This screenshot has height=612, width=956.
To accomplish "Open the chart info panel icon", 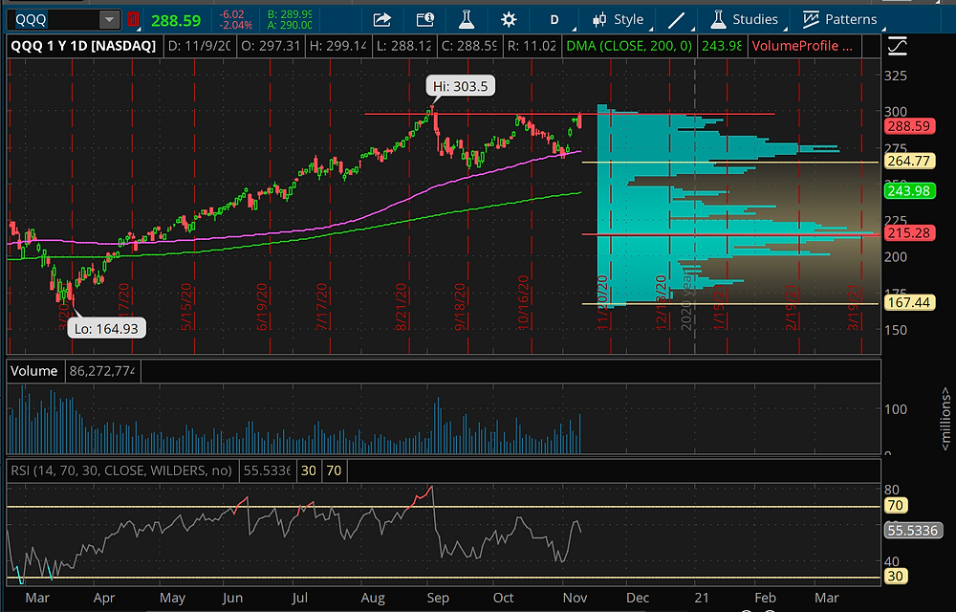I will [x=425, y=20].
